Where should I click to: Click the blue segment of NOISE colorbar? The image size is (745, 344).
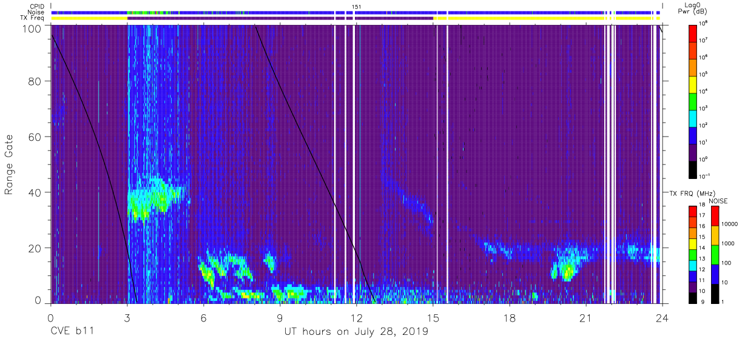coord(715,274)
